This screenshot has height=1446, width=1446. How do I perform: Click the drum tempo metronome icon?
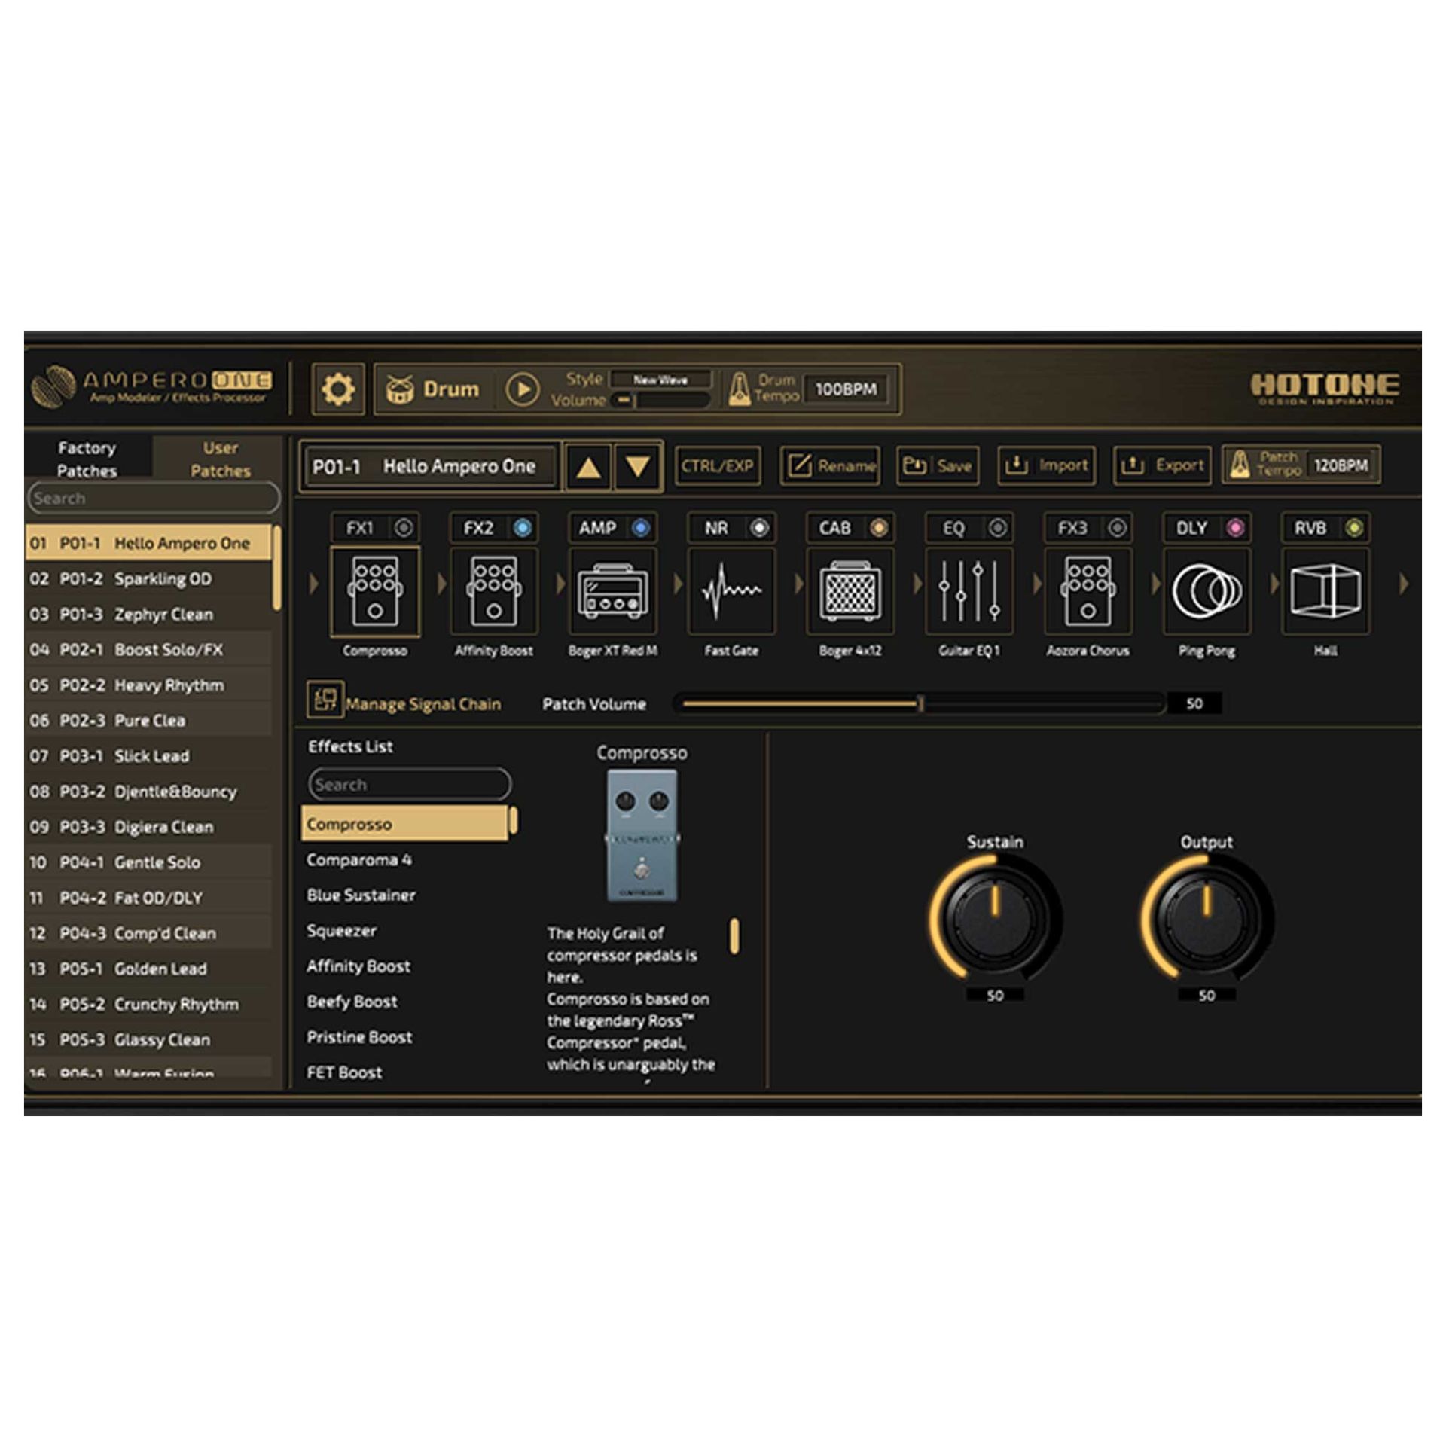[x=740, y=389]
